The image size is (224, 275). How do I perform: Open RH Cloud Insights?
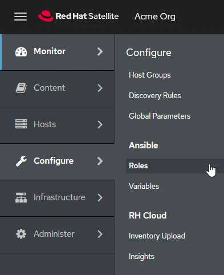(141, 257)
